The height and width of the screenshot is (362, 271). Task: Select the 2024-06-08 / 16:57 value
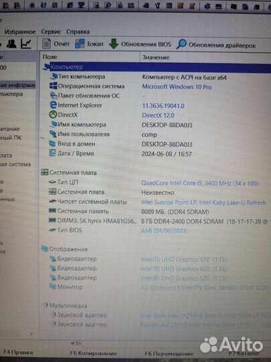pos(167,154)
